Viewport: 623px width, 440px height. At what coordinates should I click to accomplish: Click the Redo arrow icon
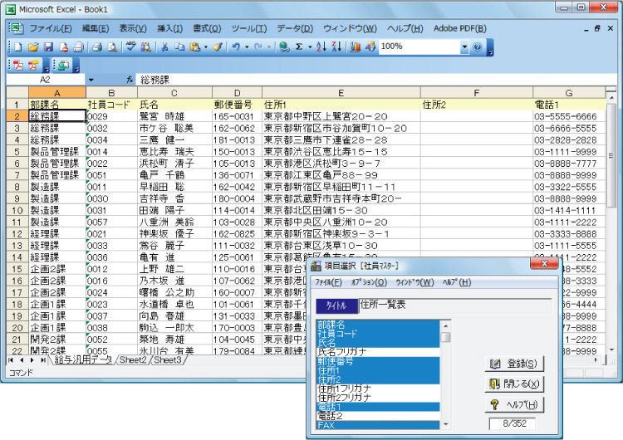point(258,47)
